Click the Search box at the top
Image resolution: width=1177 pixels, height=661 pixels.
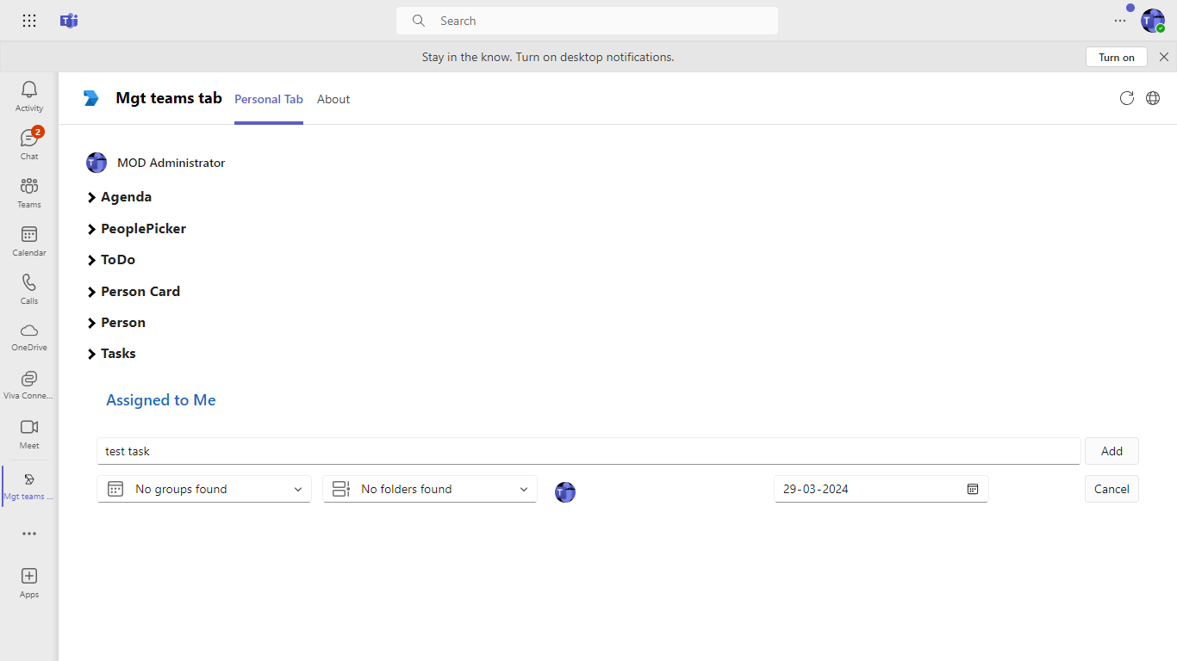coord(587,21)
